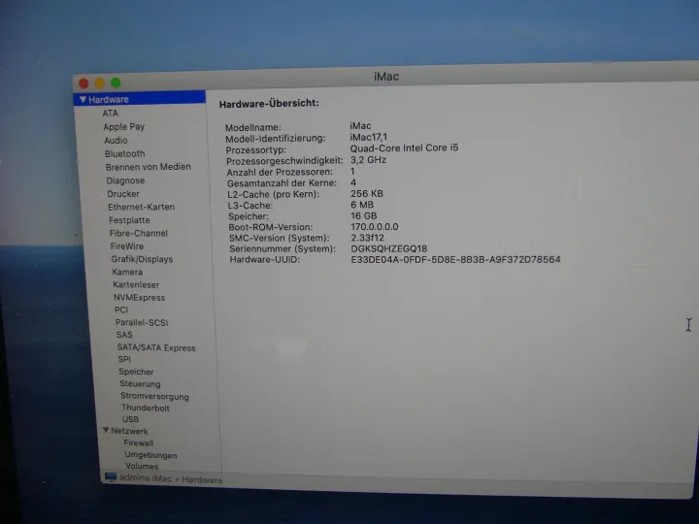Select the Netzwerk category

[x=129, y=431]
